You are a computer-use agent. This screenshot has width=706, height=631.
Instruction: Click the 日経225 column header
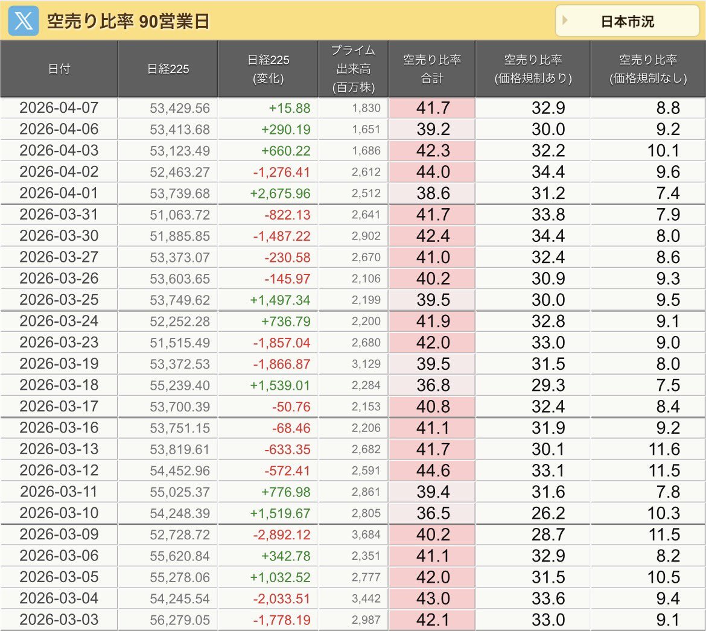coord(168,69)
